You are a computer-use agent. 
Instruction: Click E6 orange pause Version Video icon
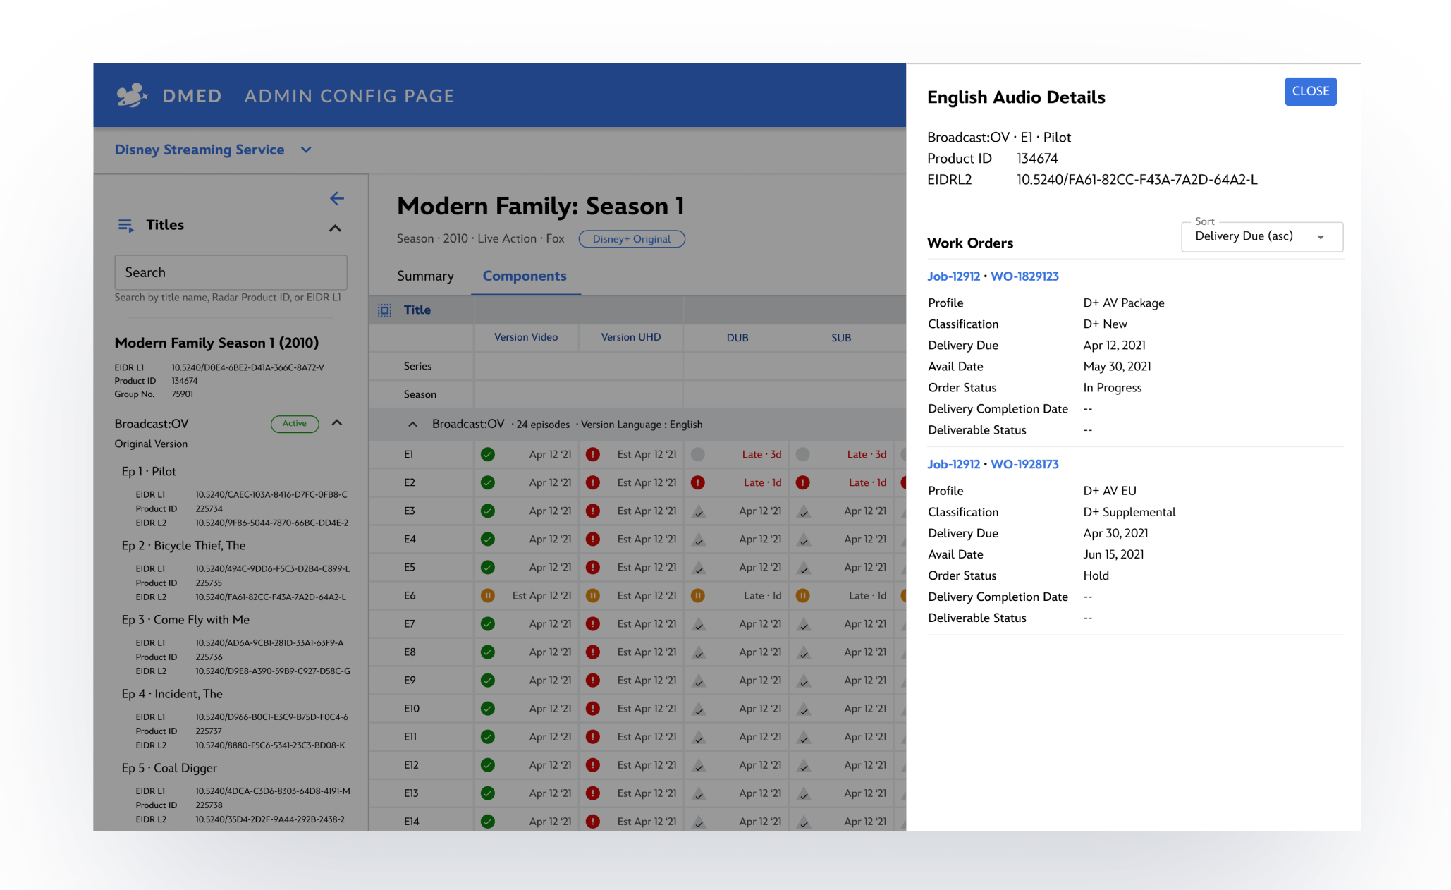tap(487, 596)
